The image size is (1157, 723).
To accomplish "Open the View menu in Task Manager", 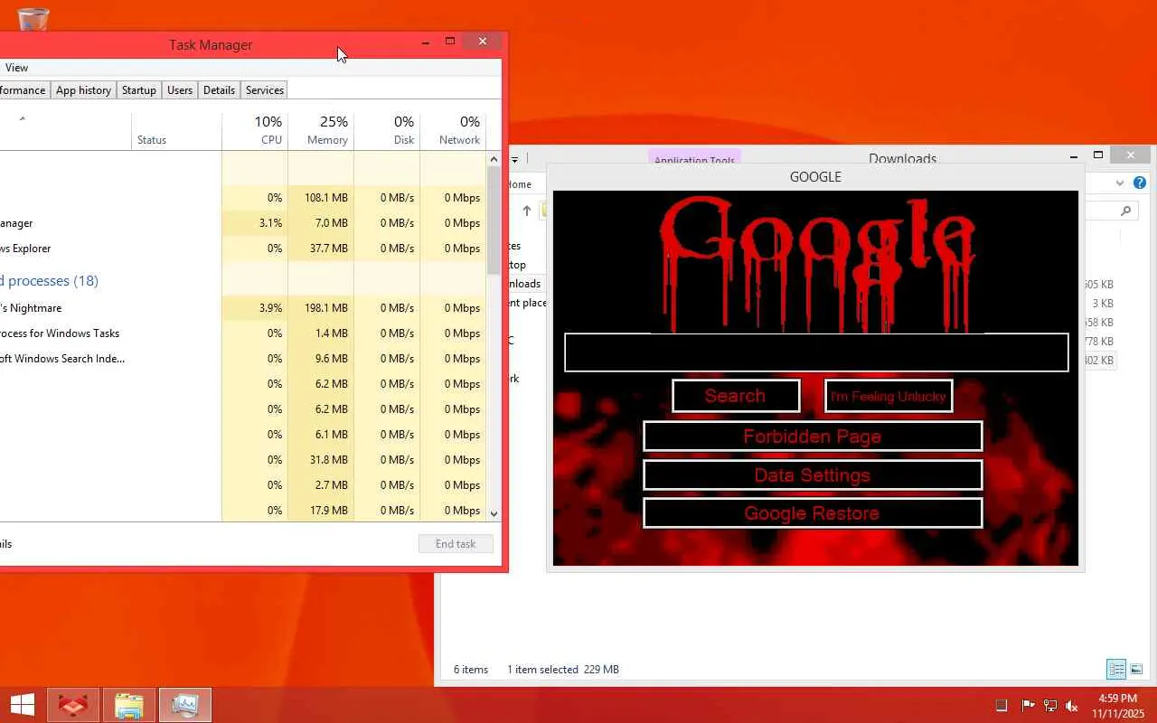I will (16, 68).
